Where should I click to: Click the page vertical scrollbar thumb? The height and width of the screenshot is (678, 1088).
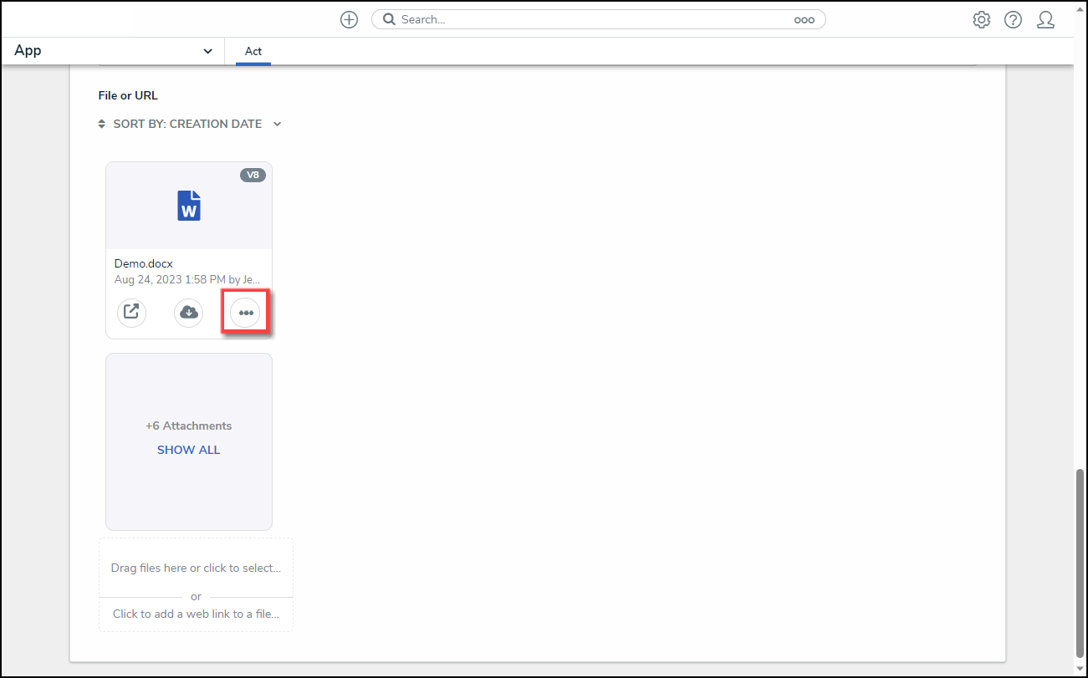1080,563
